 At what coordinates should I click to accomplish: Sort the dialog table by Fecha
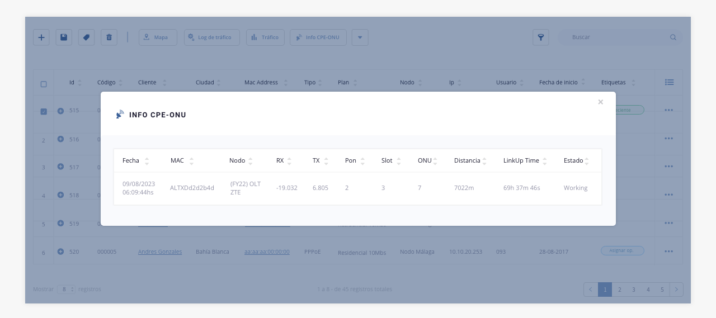[x=147, y=161]
